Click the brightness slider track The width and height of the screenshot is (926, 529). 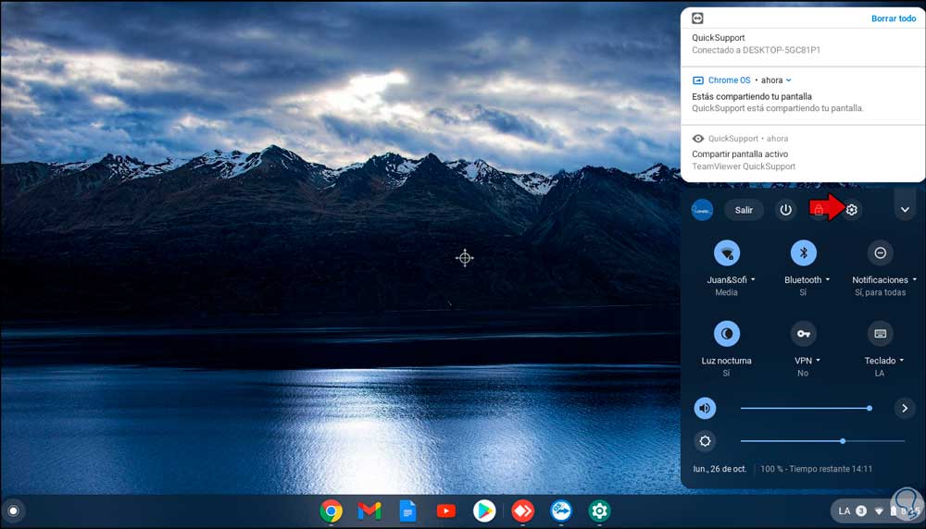[x=822, y=441]
